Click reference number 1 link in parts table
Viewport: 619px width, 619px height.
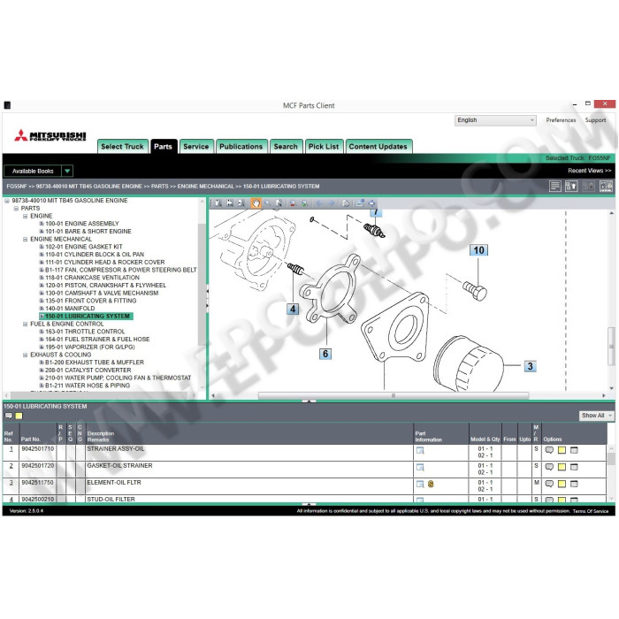pos(11,449)
